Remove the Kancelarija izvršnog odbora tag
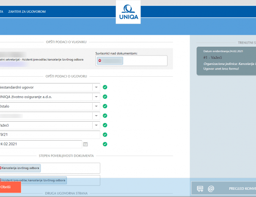This screenshot has height=197, width=256. tap(0, 168)
